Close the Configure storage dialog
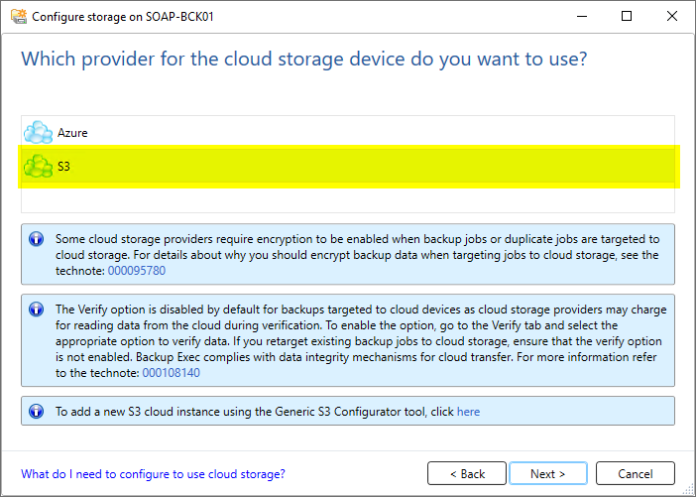Image resolution: width=697 pixels, height=498 pixels. (672, 17)
